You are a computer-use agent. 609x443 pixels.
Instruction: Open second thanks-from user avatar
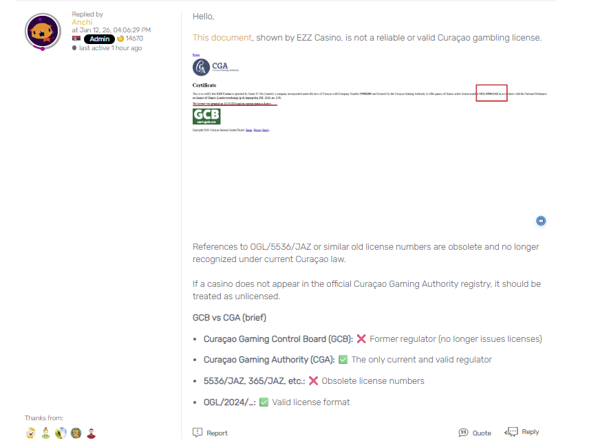click(x=46, y=433)
